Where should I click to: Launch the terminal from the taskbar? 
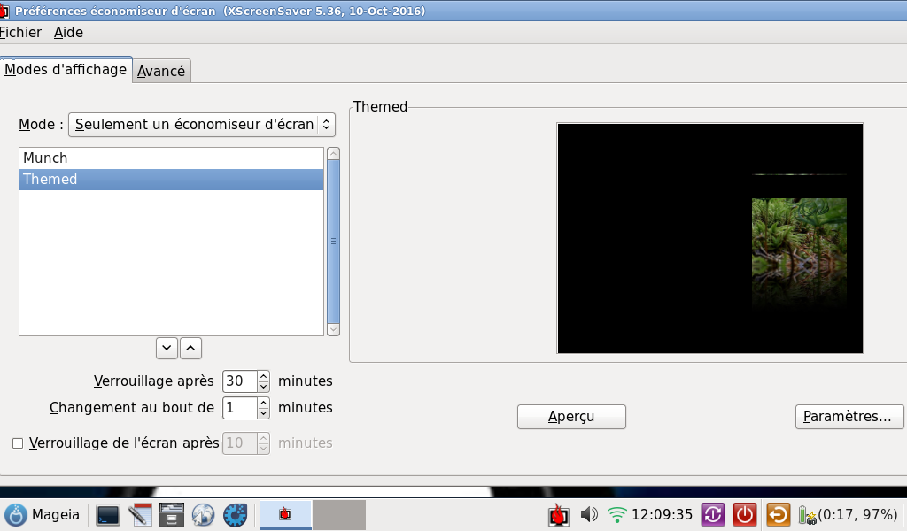108,515
